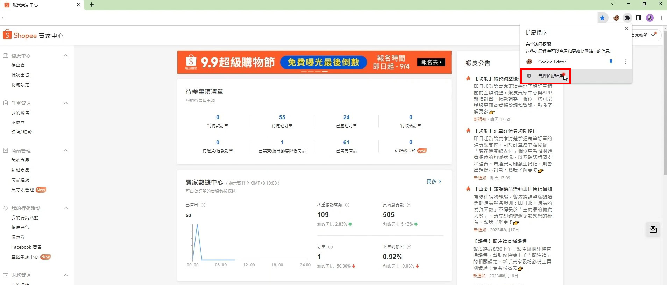The height and width of the screenshot is (285, 667).
Task: Open 不成立 orders in sidebar
Action: point(18,123)
